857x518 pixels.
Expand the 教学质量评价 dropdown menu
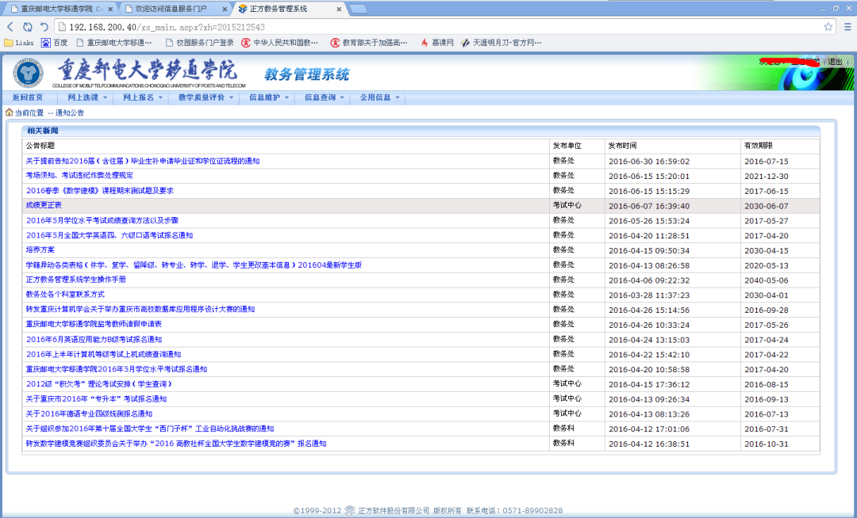pyautogui.click(x=206, y=97)
